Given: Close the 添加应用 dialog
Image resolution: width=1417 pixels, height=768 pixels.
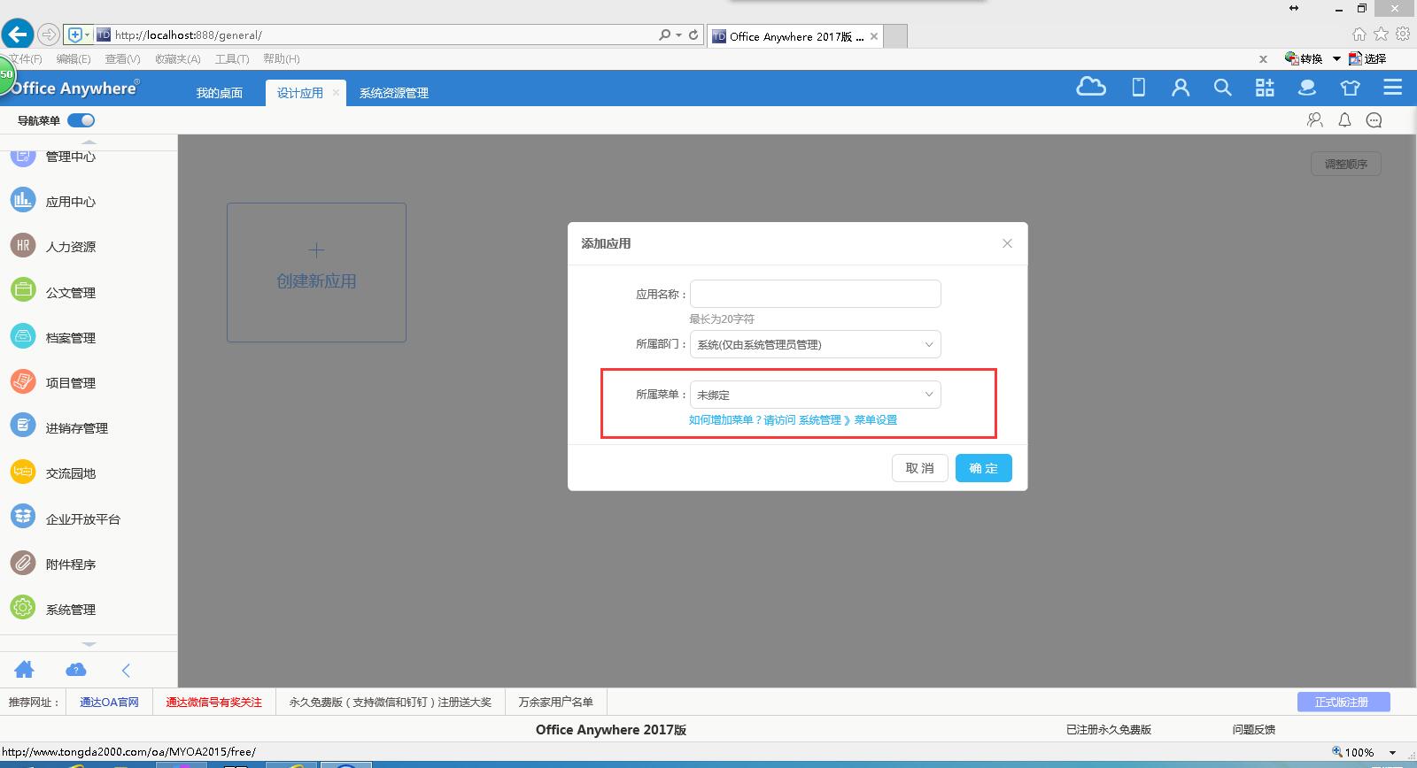Looking at the screenshot, I should tap(1007, 243).
